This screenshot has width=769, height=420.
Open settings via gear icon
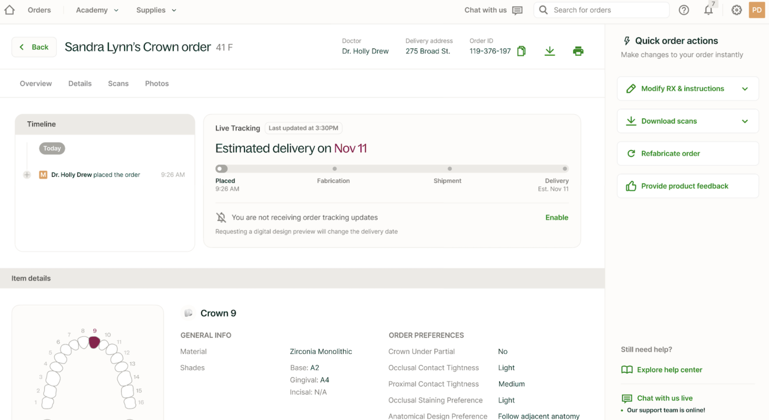(737, 10)
